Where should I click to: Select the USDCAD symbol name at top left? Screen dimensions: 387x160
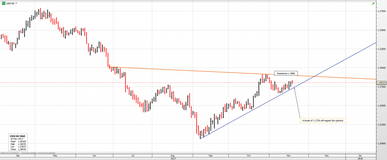(x=10, y=3)
